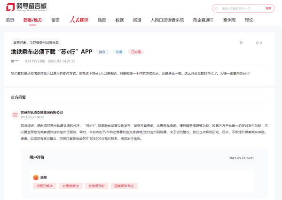Click the poster username 谁***

coord(15,61)
